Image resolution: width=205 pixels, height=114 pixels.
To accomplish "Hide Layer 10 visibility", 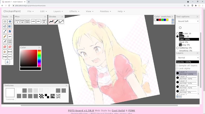I will click(x=178, y=87).
